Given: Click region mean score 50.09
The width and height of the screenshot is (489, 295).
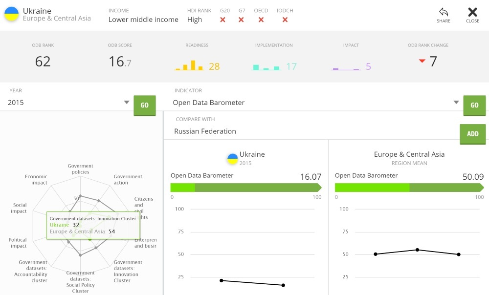Looking at the screenshot, I should coord(473,177).
